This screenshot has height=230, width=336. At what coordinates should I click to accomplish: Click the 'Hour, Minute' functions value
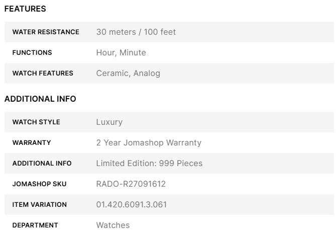click(121, 53)
